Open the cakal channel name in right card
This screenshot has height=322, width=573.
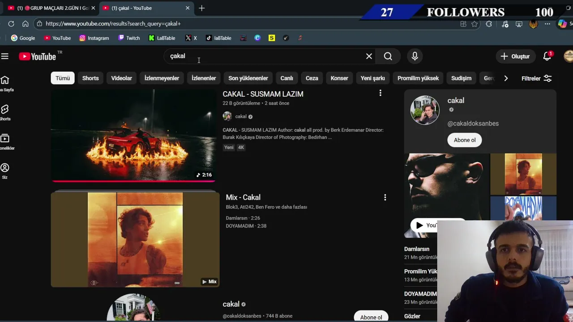(456, 101)
